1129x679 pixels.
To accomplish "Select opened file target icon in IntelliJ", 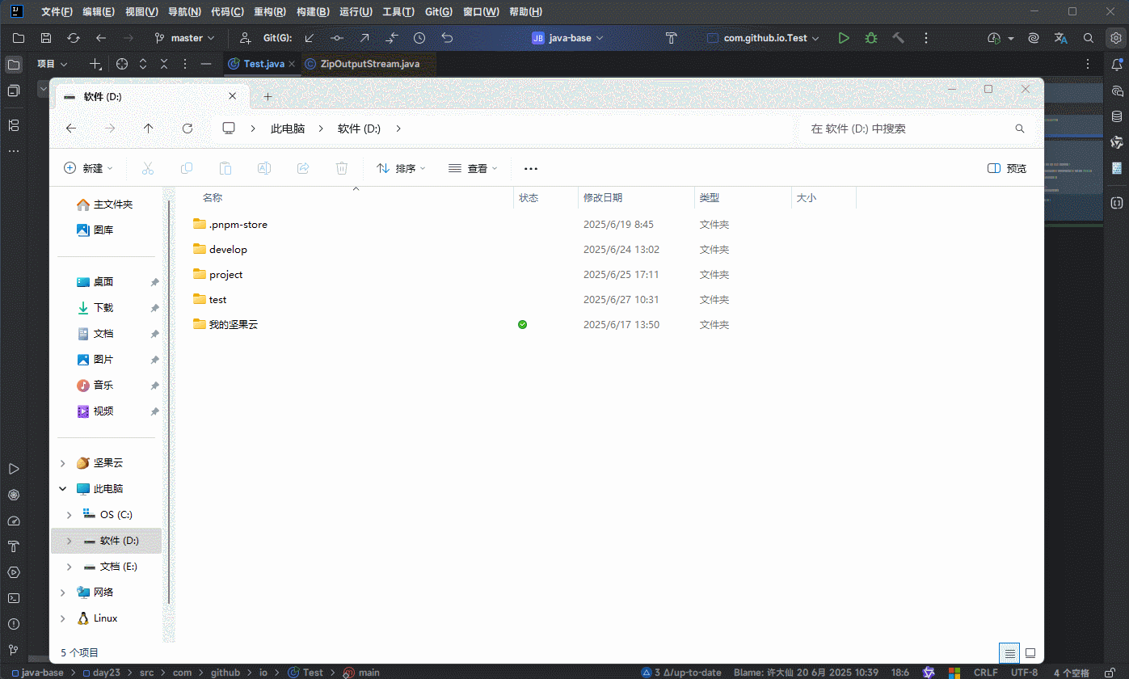I will coord(122,64).
